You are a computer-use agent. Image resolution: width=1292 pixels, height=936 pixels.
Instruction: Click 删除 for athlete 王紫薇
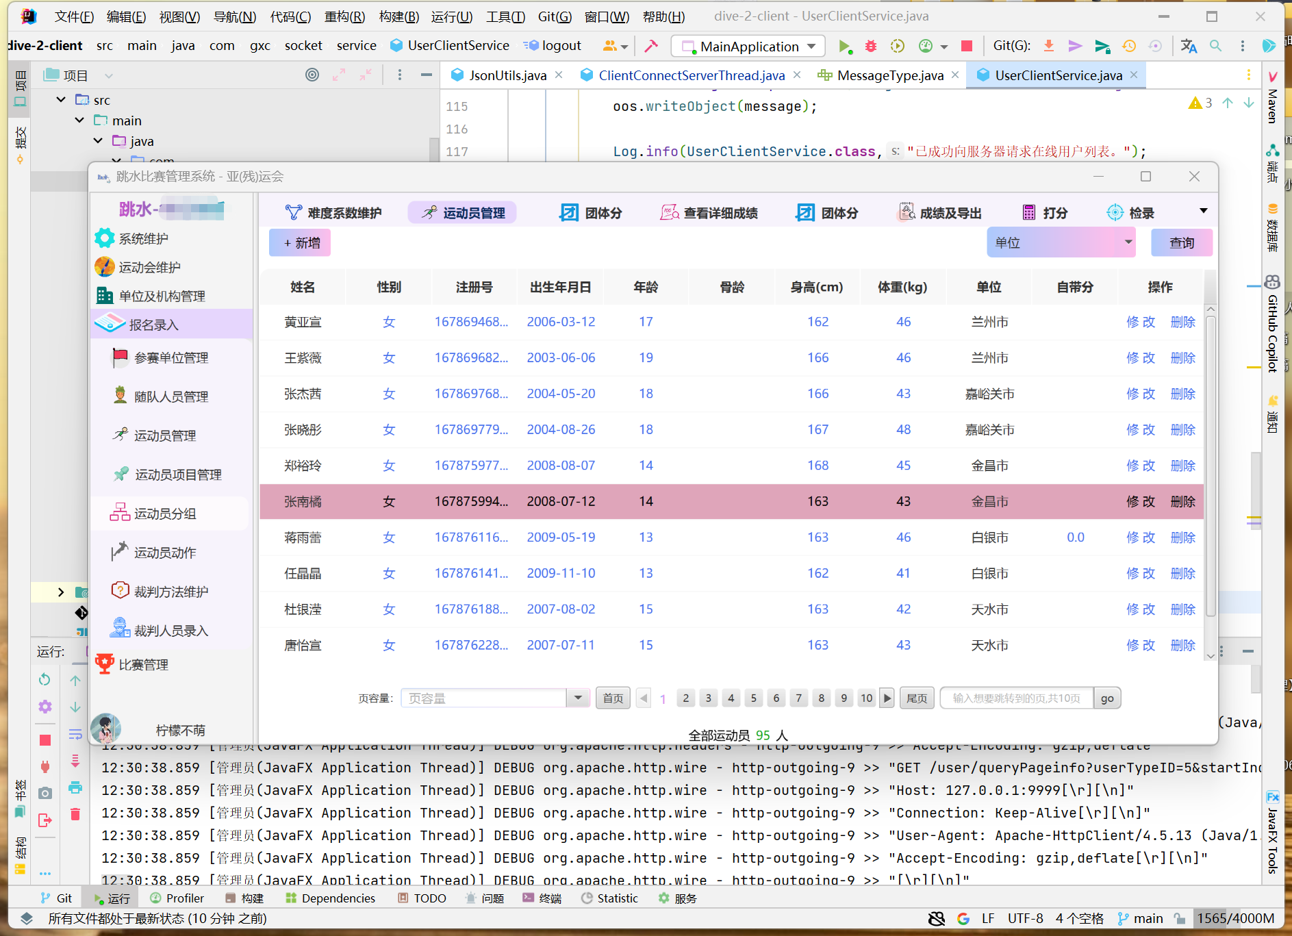(x=1182, y=357)
